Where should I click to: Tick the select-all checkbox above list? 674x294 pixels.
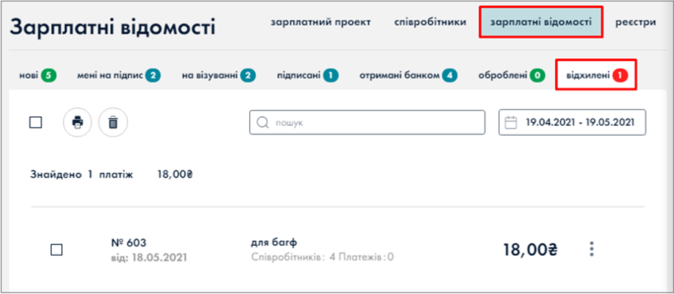point(36,122)
